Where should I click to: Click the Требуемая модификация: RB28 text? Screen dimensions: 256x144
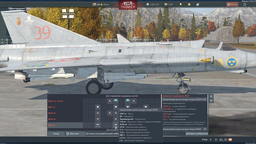176,96
